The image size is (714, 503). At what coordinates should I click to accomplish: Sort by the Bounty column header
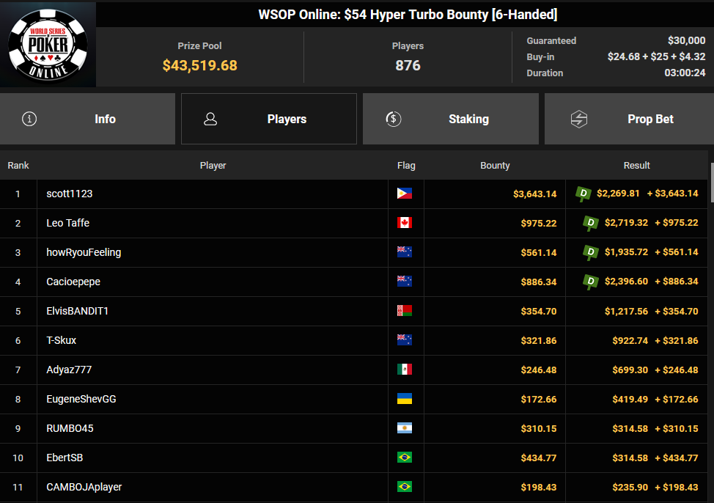point(495,166)
